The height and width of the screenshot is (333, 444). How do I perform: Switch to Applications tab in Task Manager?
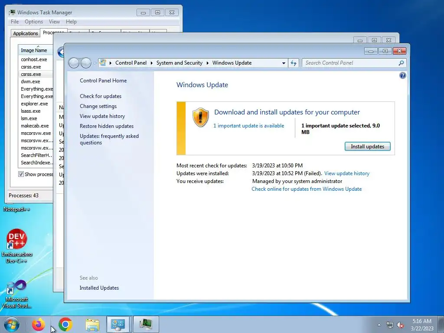(26, 33)
